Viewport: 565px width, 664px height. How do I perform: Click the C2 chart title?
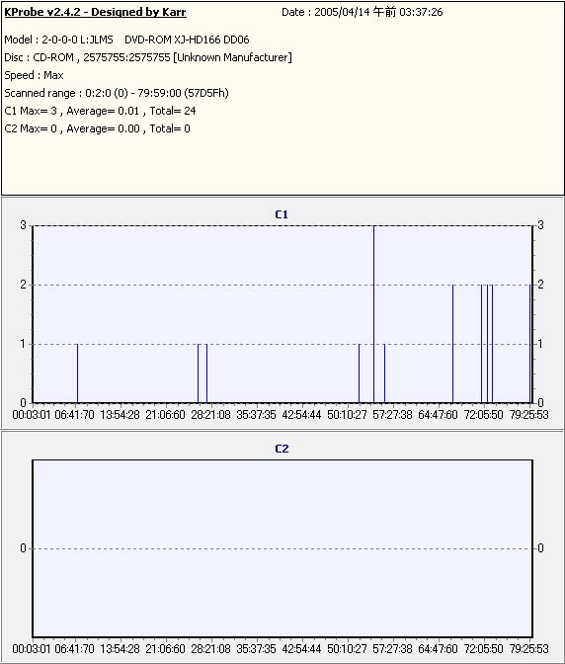tap(282, 449)
